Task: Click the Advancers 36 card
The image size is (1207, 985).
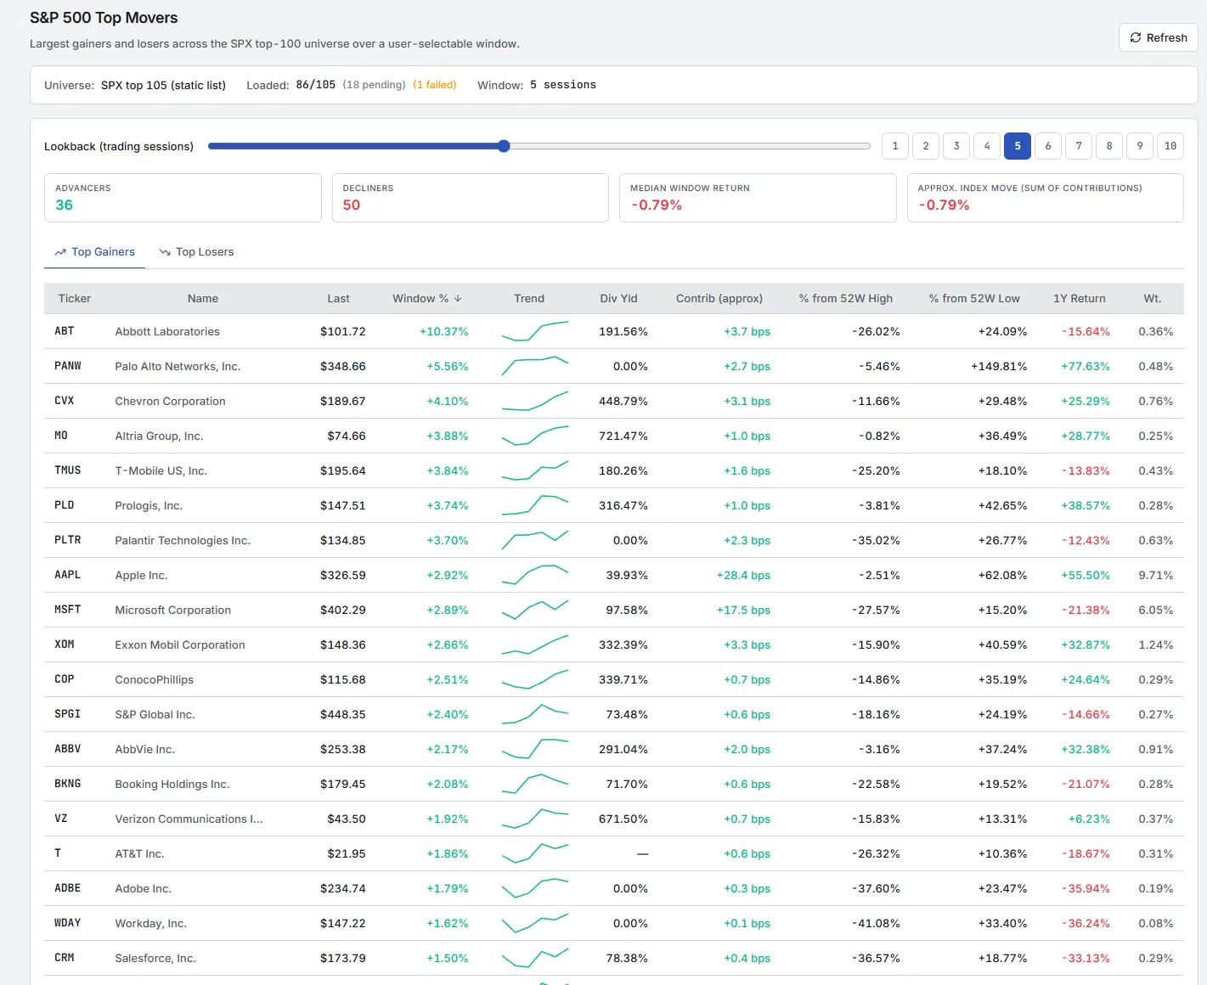Action: click(x=183, y=198)
